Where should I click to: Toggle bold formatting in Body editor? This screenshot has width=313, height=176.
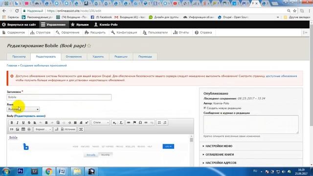[12, 123]
